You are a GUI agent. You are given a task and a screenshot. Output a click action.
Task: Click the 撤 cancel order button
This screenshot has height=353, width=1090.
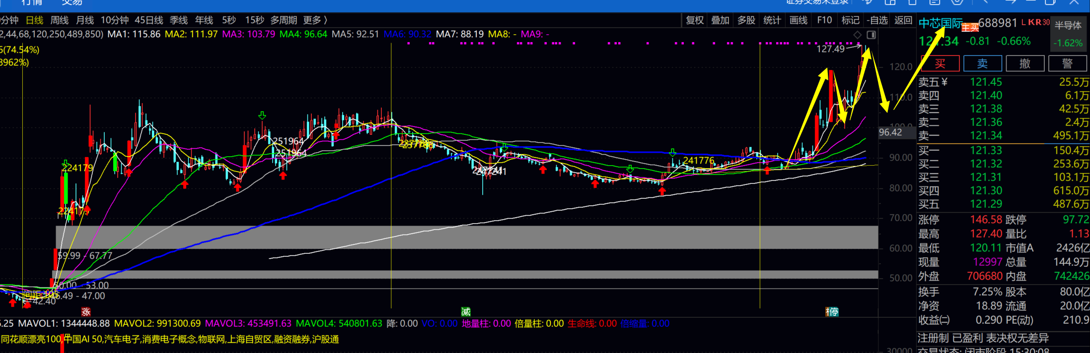pyautogui.click(x=1024, y=63)
